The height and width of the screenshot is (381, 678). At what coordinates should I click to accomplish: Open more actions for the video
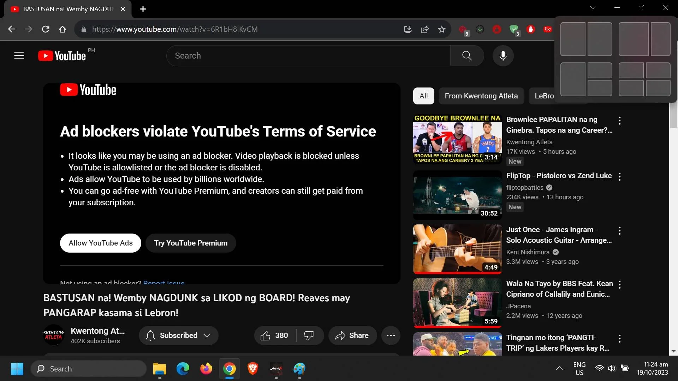(x=391, y=335)
